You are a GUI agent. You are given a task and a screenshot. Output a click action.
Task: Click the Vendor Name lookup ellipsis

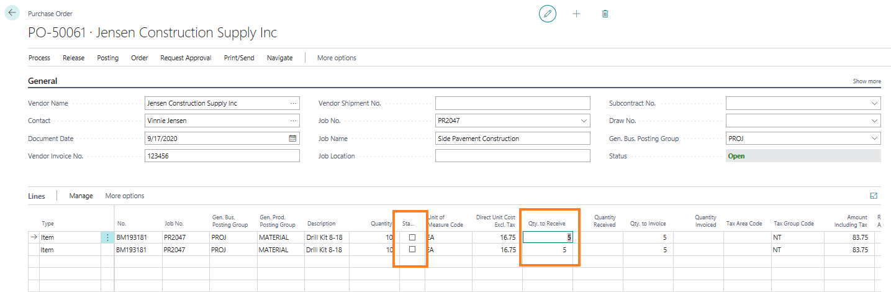pyautogui.click(x=293, y=103)
